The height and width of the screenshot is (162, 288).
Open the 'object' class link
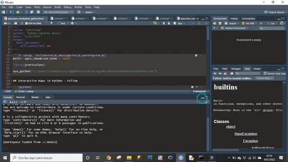[231, 126]
